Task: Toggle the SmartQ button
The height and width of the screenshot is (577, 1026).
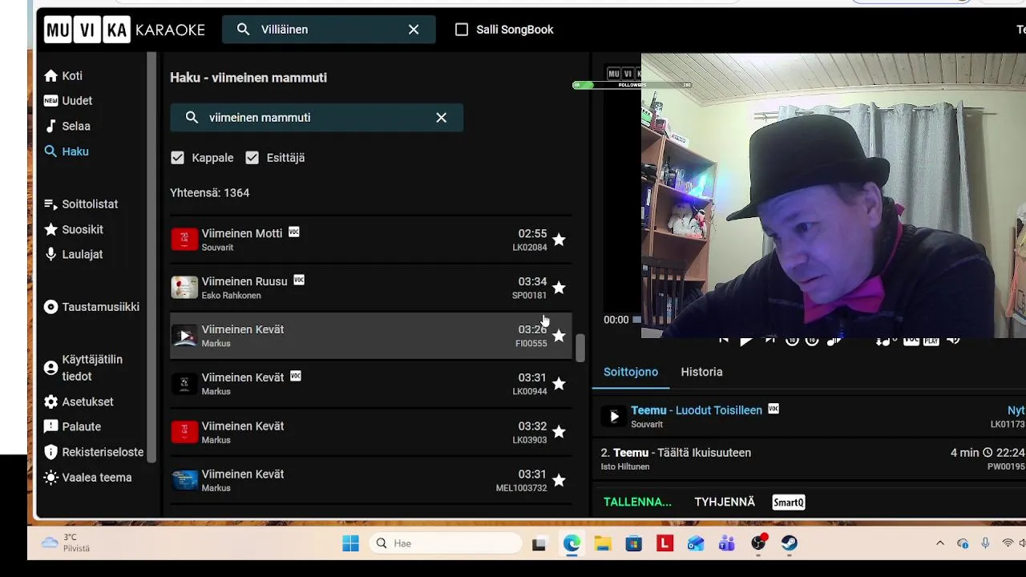Action: point(789,502)
